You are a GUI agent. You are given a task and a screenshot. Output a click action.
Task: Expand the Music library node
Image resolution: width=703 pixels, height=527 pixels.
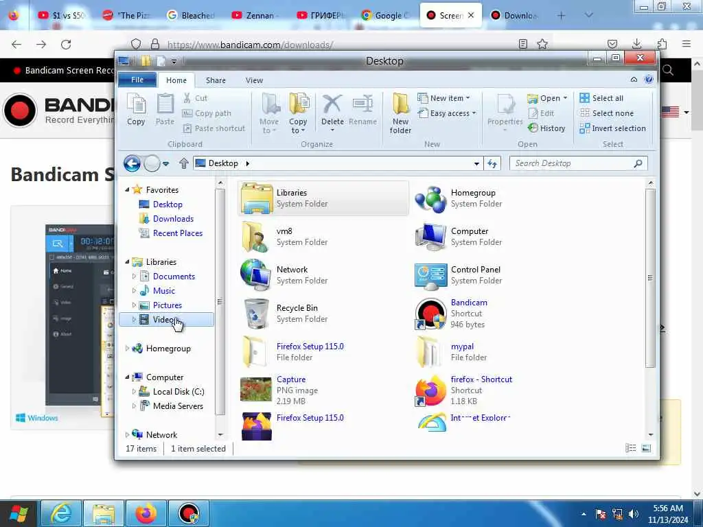(134, 291)
